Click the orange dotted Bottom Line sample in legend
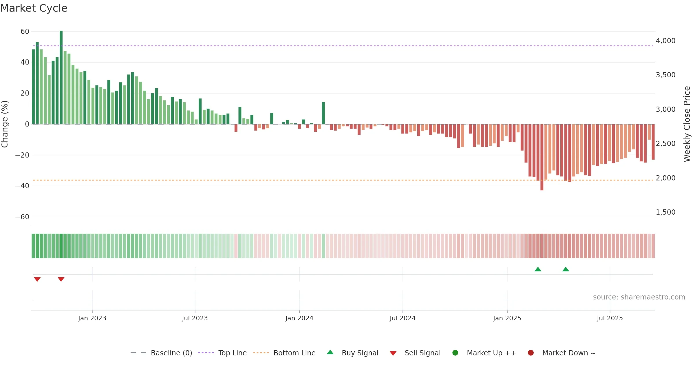The image size is (695, 391). [x=261, y=353]
